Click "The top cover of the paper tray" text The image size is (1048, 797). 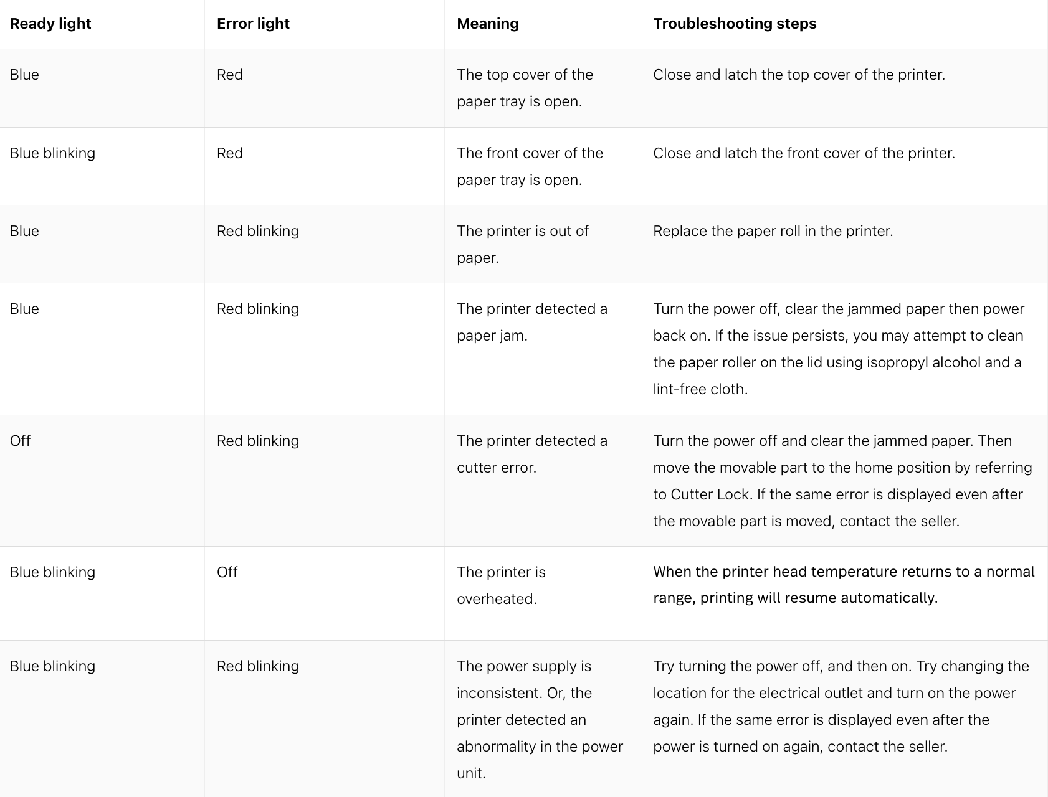[x=525, y=88]
